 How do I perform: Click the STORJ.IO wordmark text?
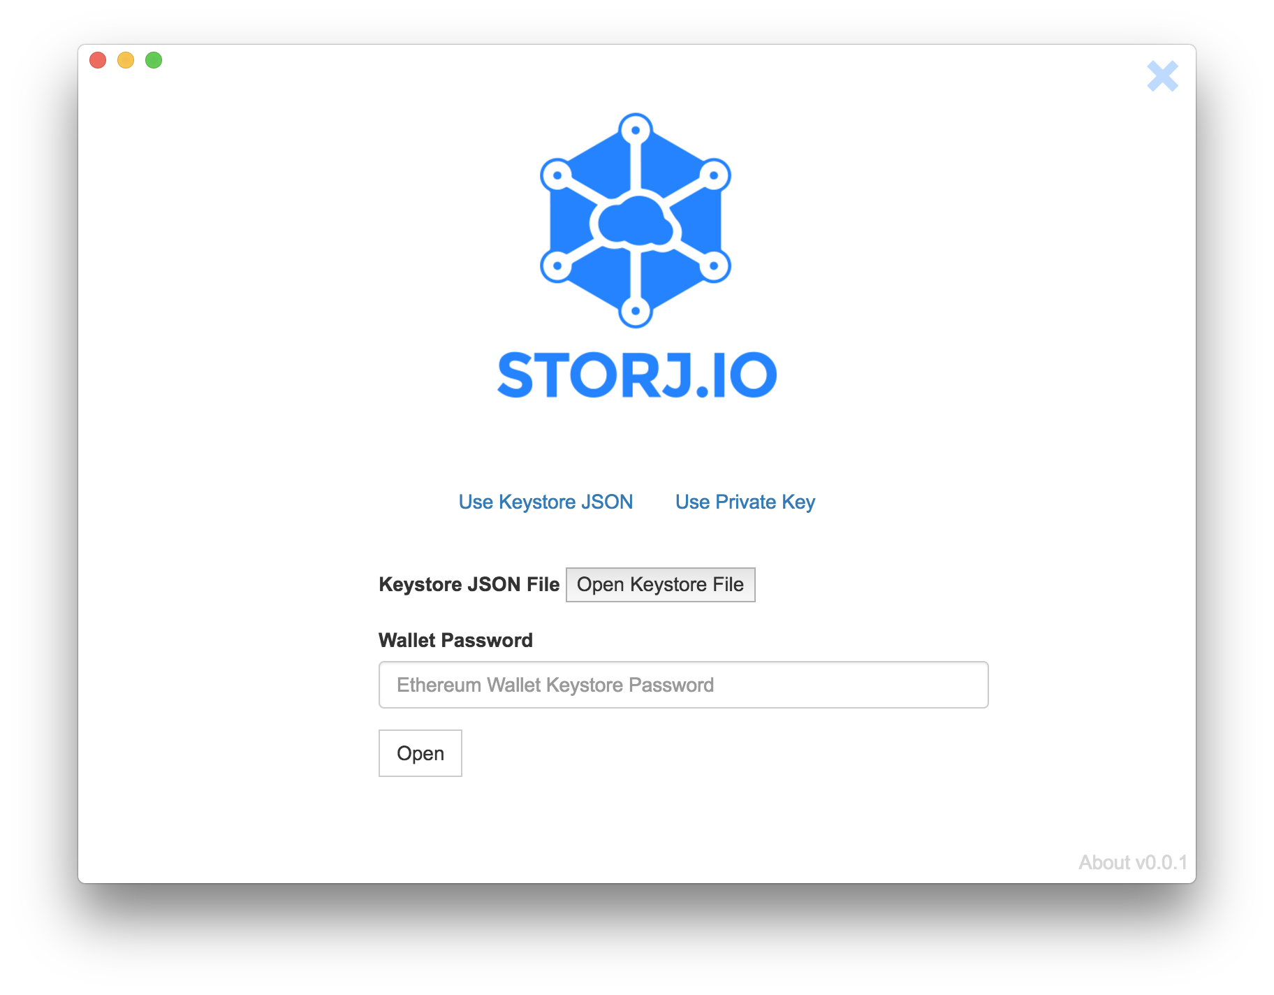point(637,375)
